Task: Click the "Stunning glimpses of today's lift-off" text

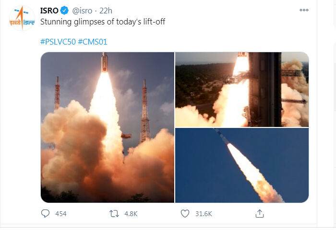Action: [103, 22]
